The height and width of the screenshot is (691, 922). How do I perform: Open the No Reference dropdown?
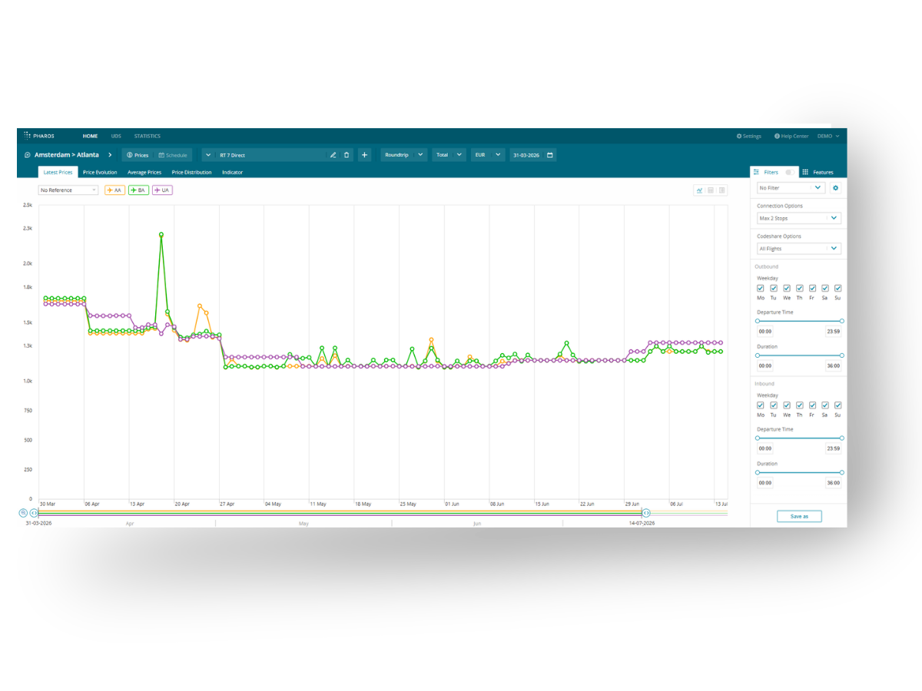[68, 190]
